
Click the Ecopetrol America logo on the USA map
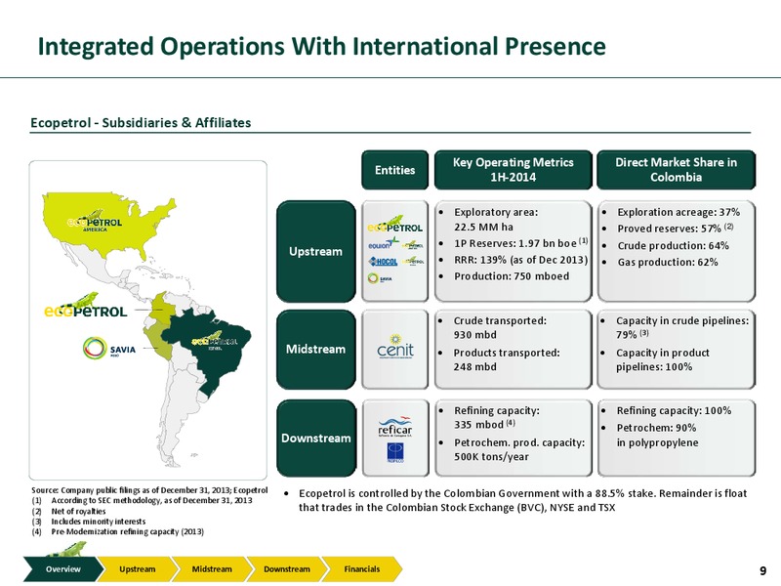coord(95,222)
